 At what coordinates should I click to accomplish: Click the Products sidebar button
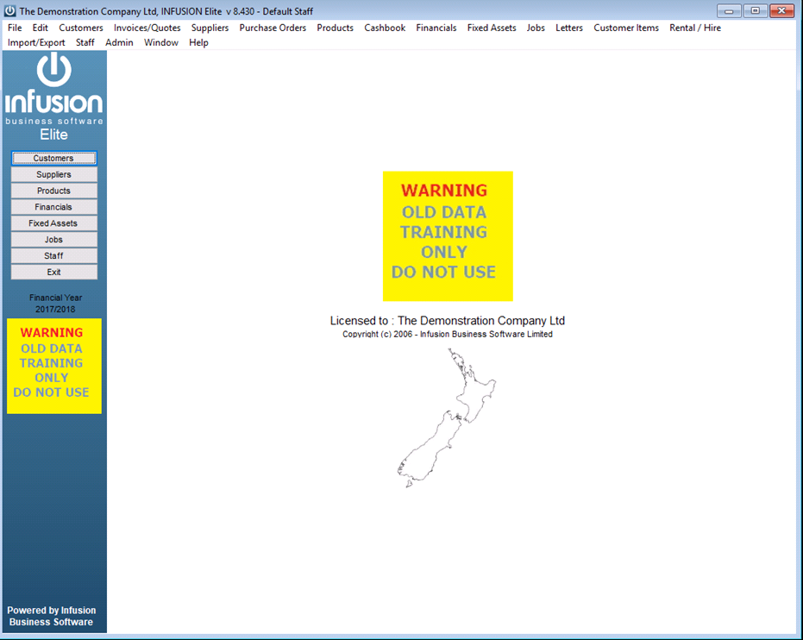click(53, 191)
